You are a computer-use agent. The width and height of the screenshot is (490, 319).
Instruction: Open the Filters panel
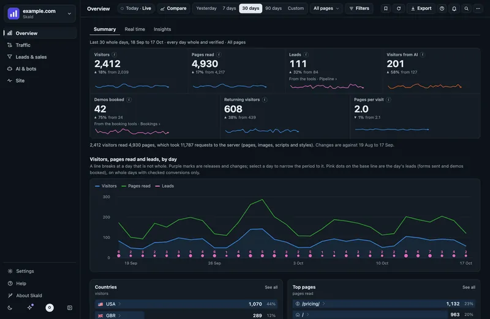click(359, 9)
